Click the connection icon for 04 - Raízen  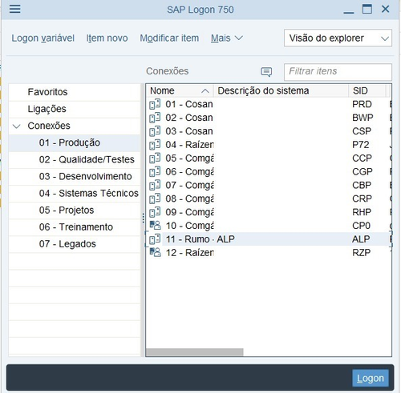(155, 145)
